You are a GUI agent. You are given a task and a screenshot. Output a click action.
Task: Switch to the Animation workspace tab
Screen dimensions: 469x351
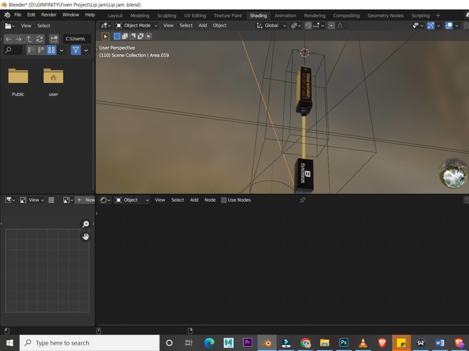point(285,15)
